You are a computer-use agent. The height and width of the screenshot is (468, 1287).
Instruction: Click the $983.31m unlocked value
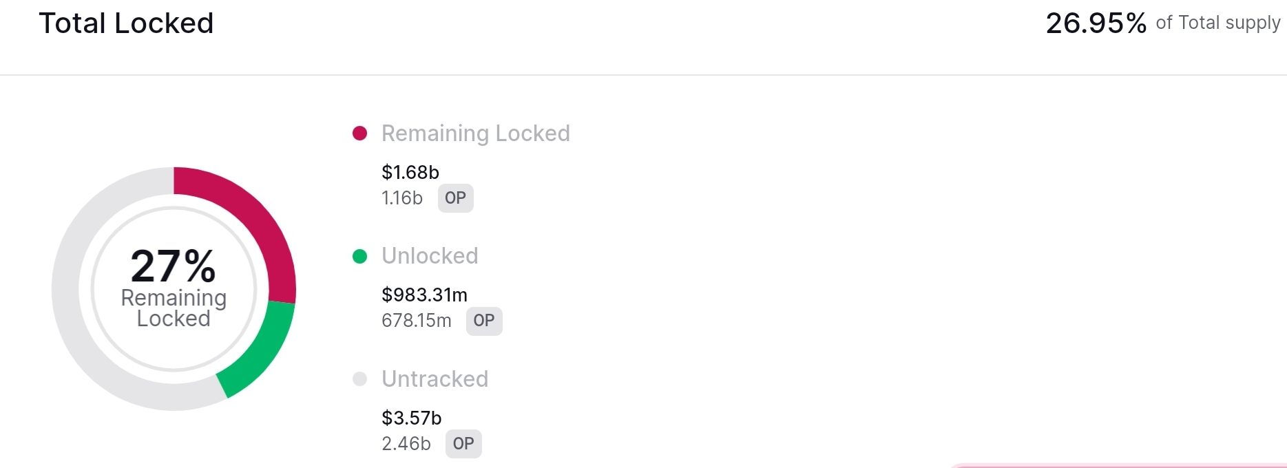tap(425, 295)
